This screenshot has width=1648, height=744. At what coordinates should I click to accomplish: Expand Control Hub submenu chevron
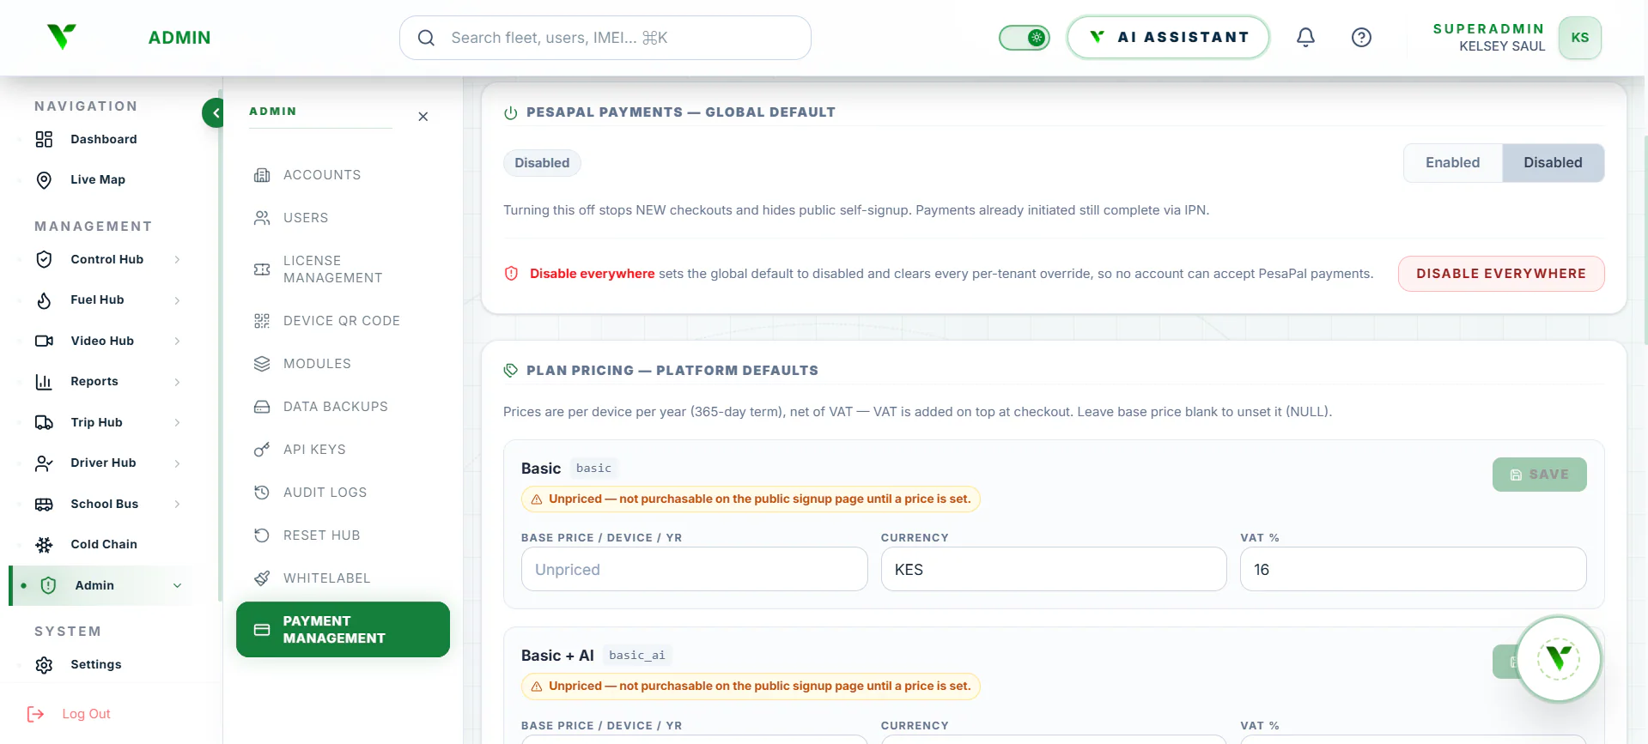click(177, 259)
